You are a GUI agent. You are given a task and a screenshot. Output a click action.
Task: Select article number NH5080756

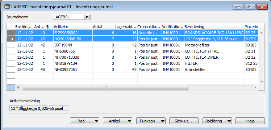(73, 51)
